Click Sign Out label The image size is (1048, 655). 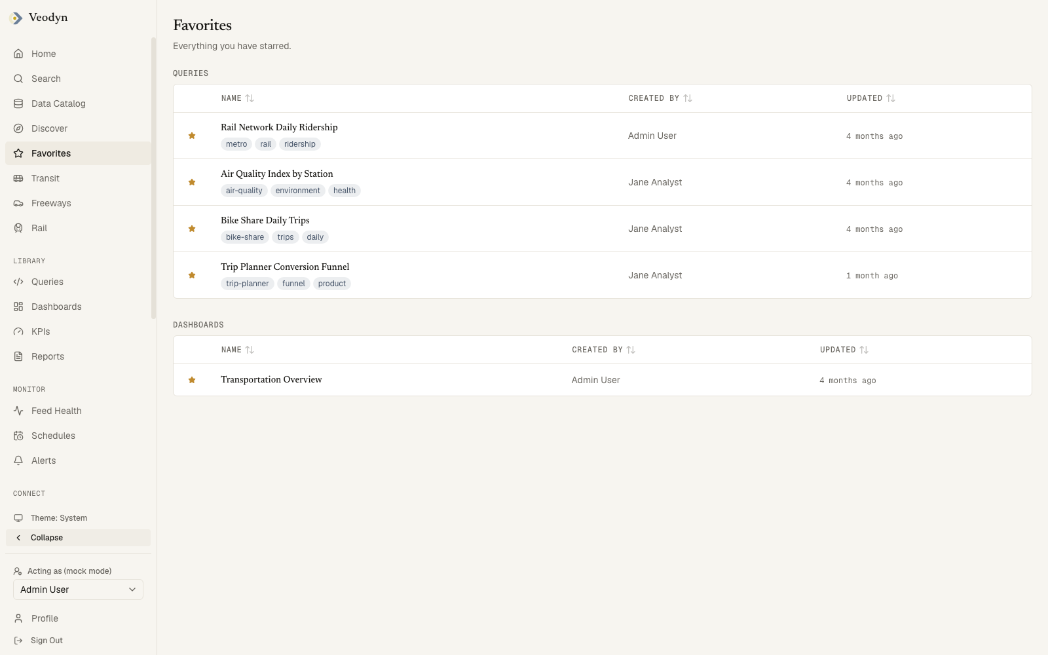point(47,641)
